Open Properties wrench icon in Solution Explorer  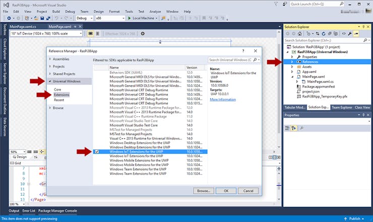click(350, 34)
